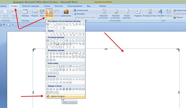Select the five-point star in Звезды и ленты

click(x=57, y=89)
